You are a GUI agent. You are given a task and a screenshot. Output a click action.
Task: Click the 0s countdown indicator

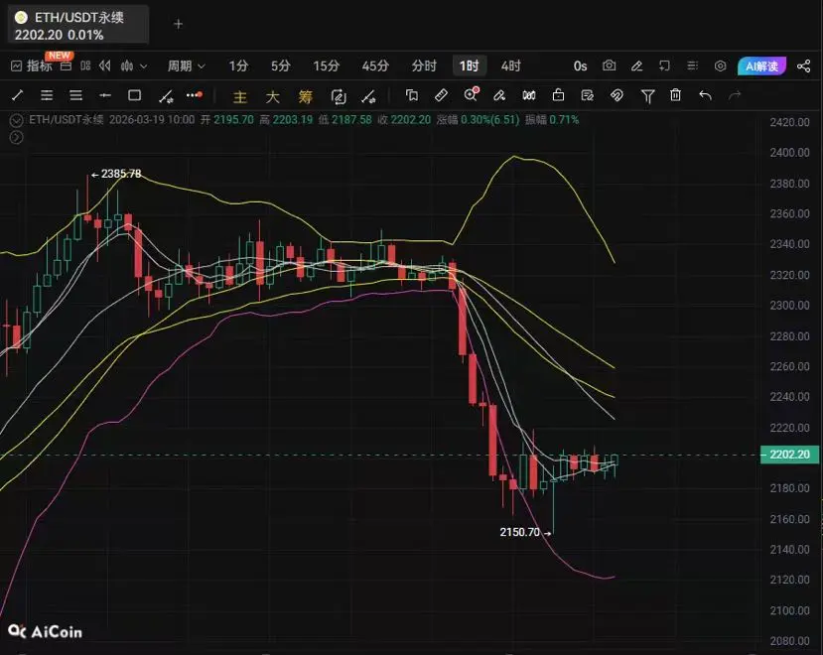580,66
